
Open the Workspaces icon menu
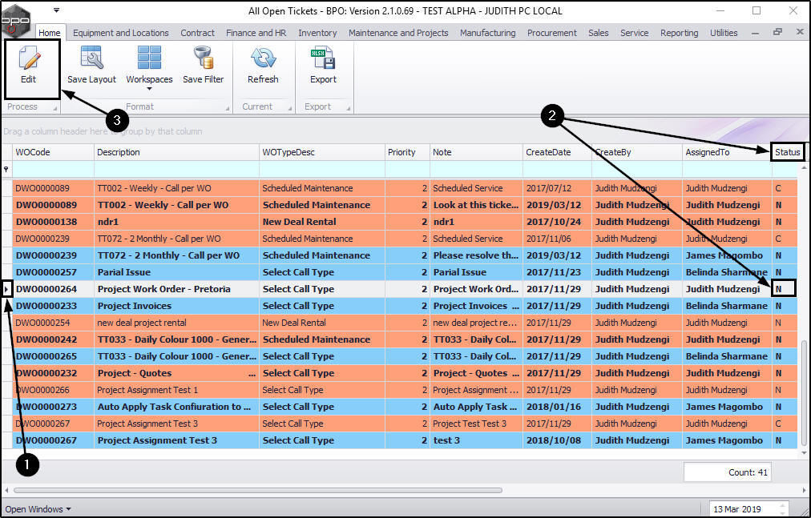point(149,58)
